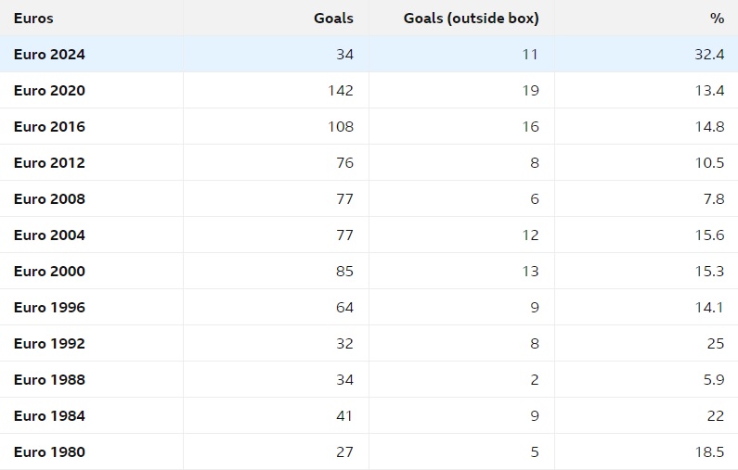Click the Euro 1996 row label
Viewport: 738px width, 470px height.
pyautogui.click(x=49, y=308)
